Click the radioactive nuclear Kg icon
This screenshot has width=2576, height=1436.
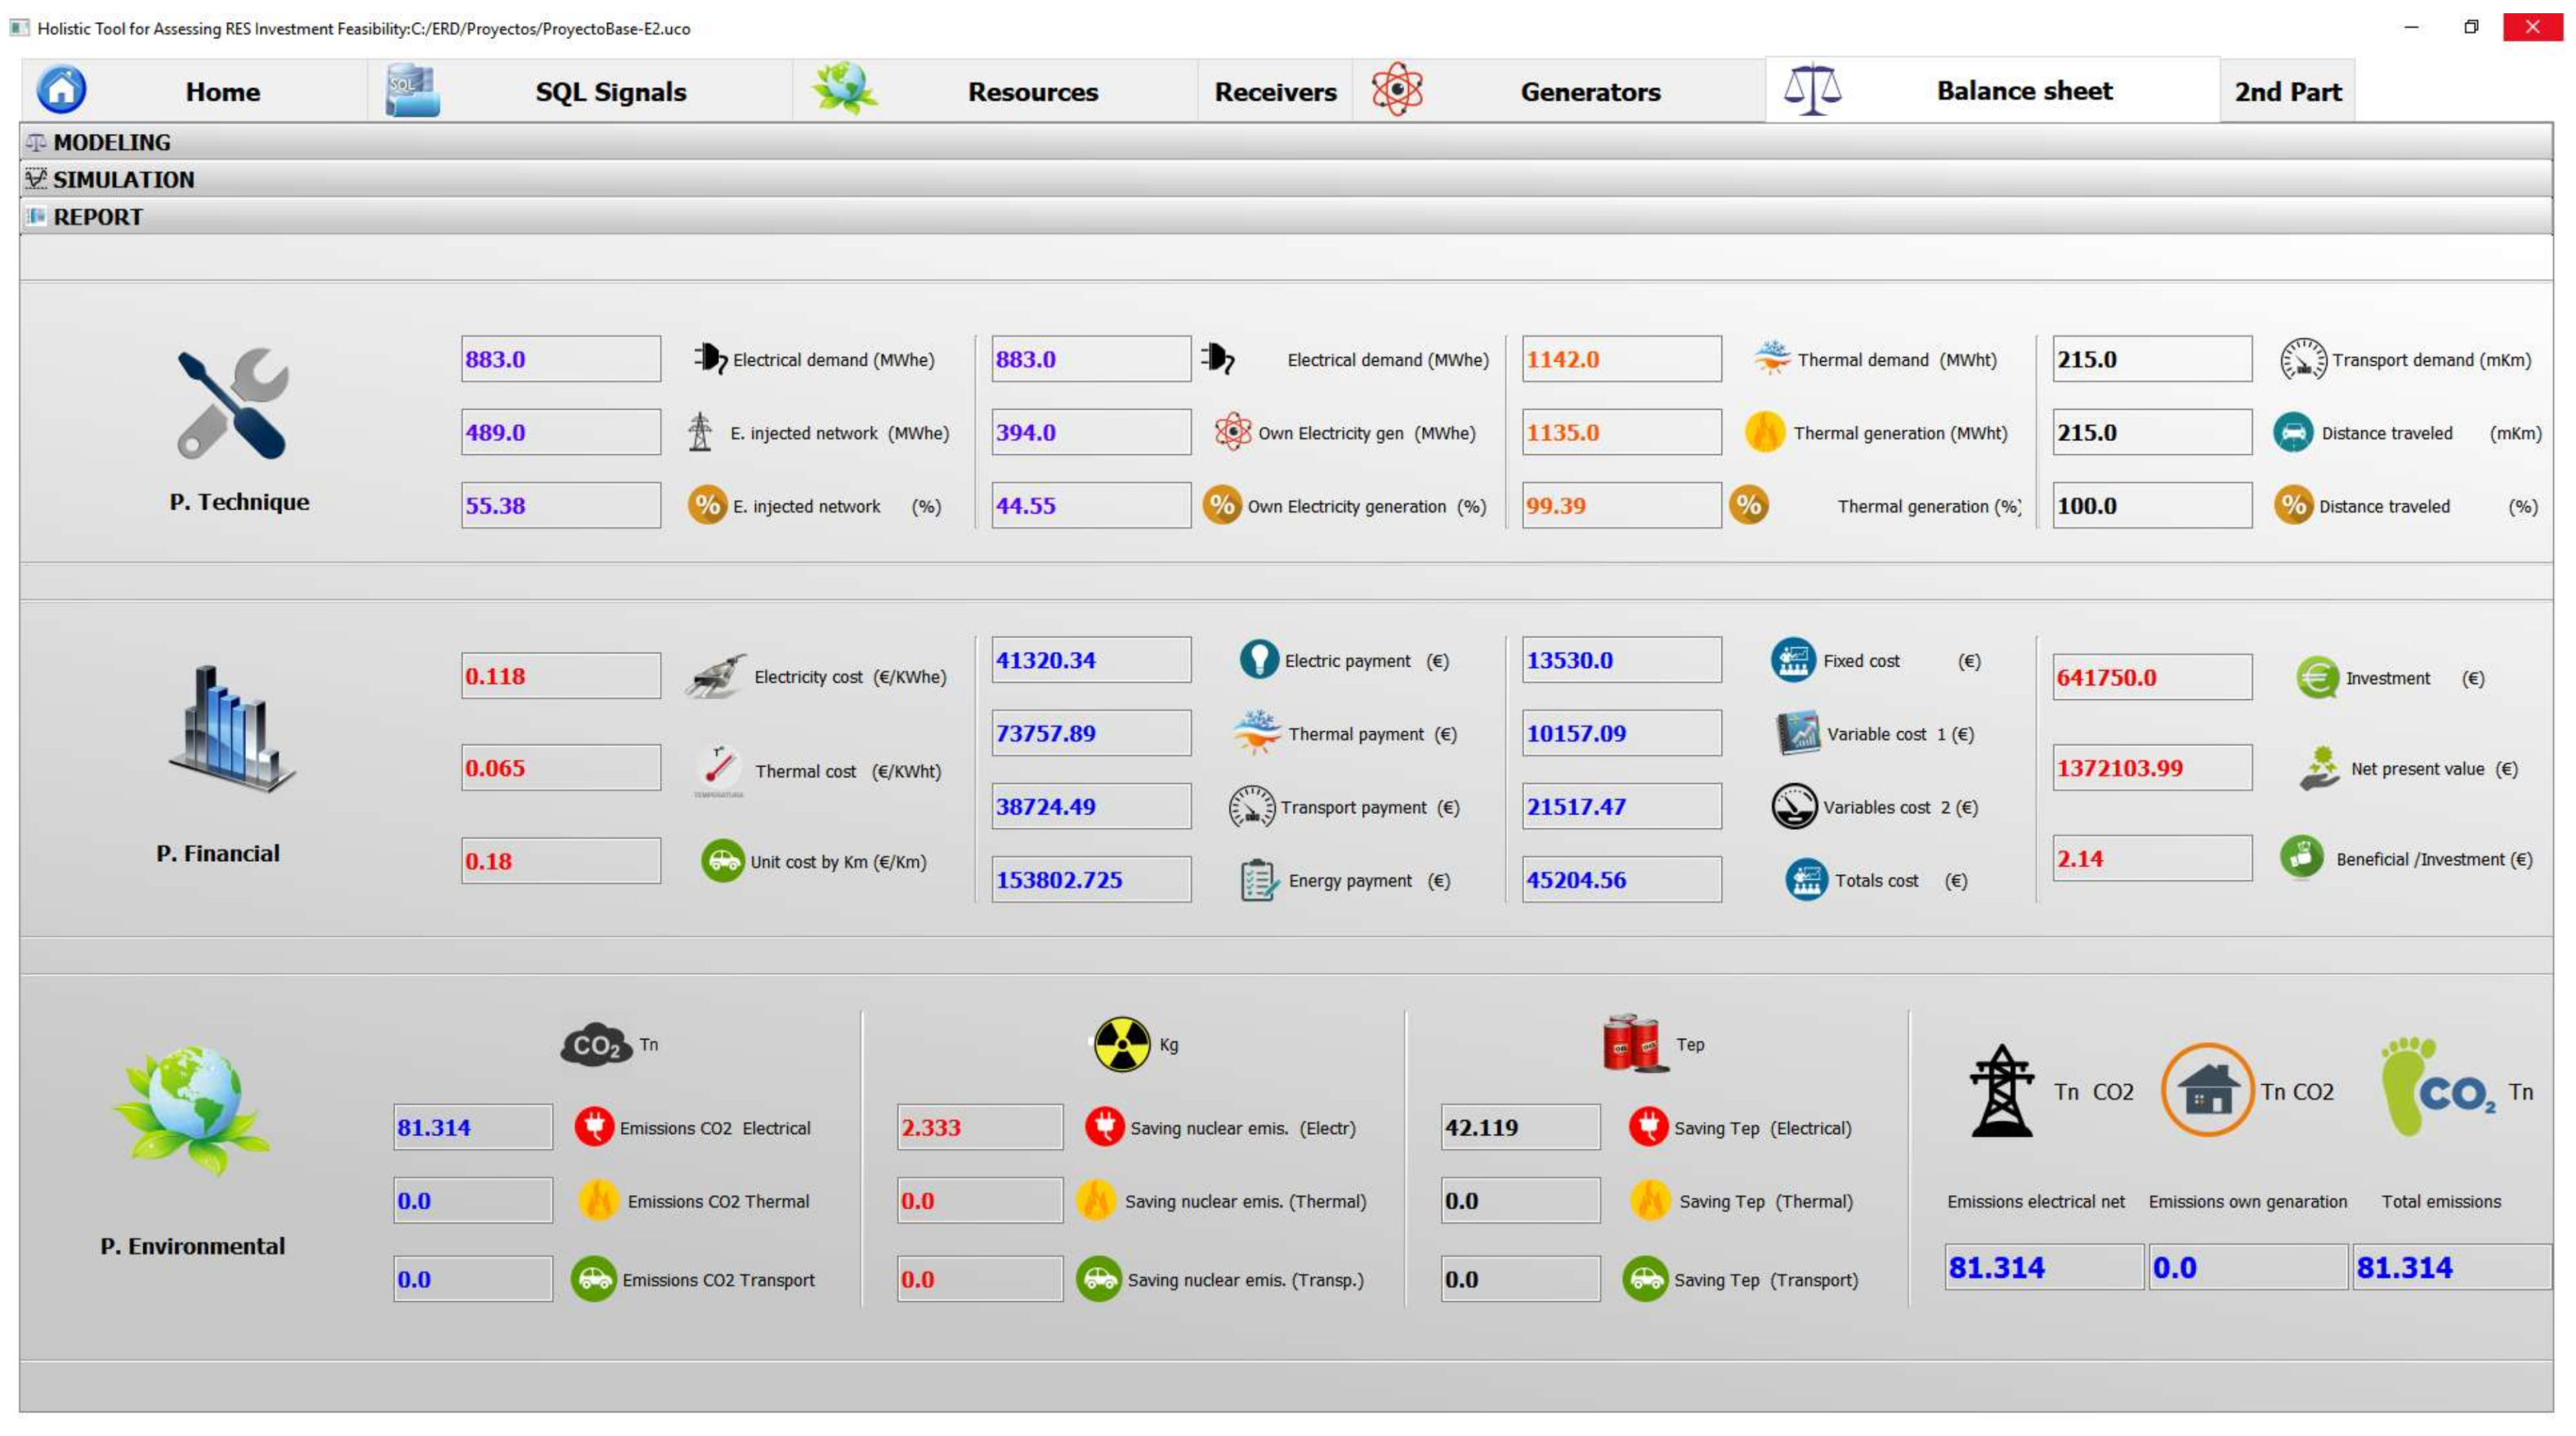click(x=1121, y=1044)
